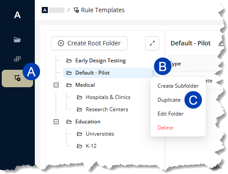This screenshot has width=228, height=174.
Task: Click the Hospitals & Clinics folder icon
Action: click(79, 97)
